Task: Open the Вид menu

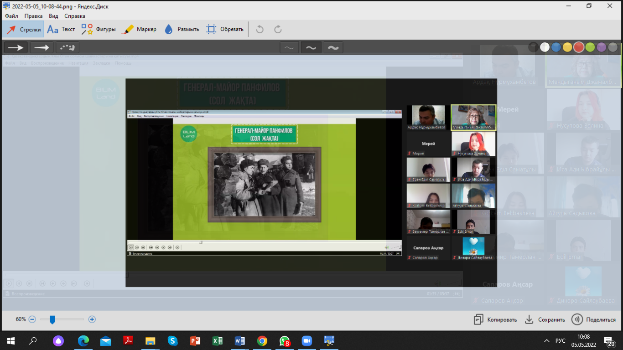Action: point(53,16)
